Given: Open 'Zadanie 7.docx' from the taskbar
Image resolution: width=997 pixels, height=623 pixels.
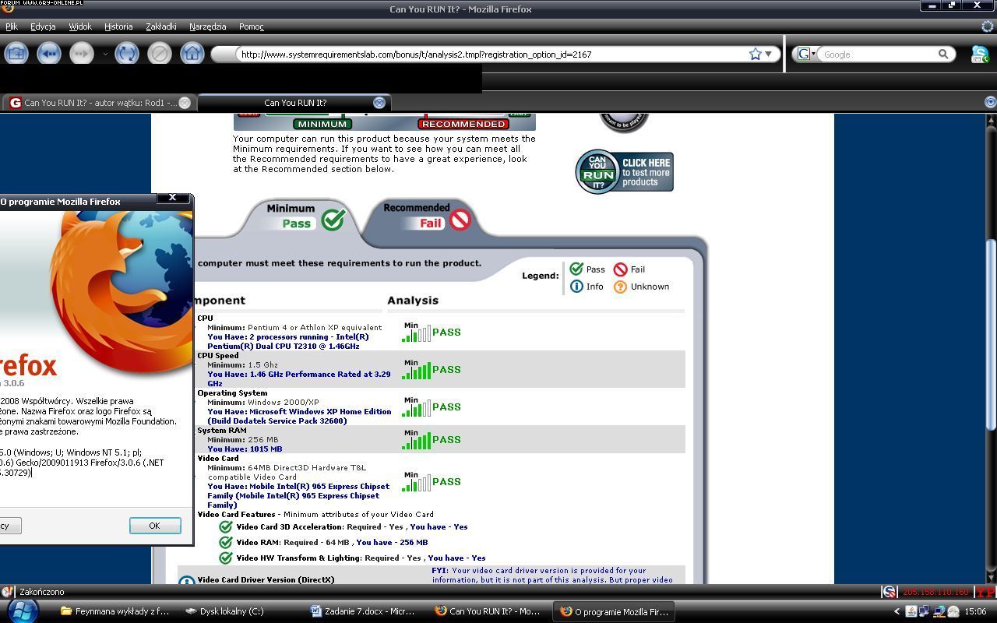Looking at the screenshot, I should click(363, 611).
